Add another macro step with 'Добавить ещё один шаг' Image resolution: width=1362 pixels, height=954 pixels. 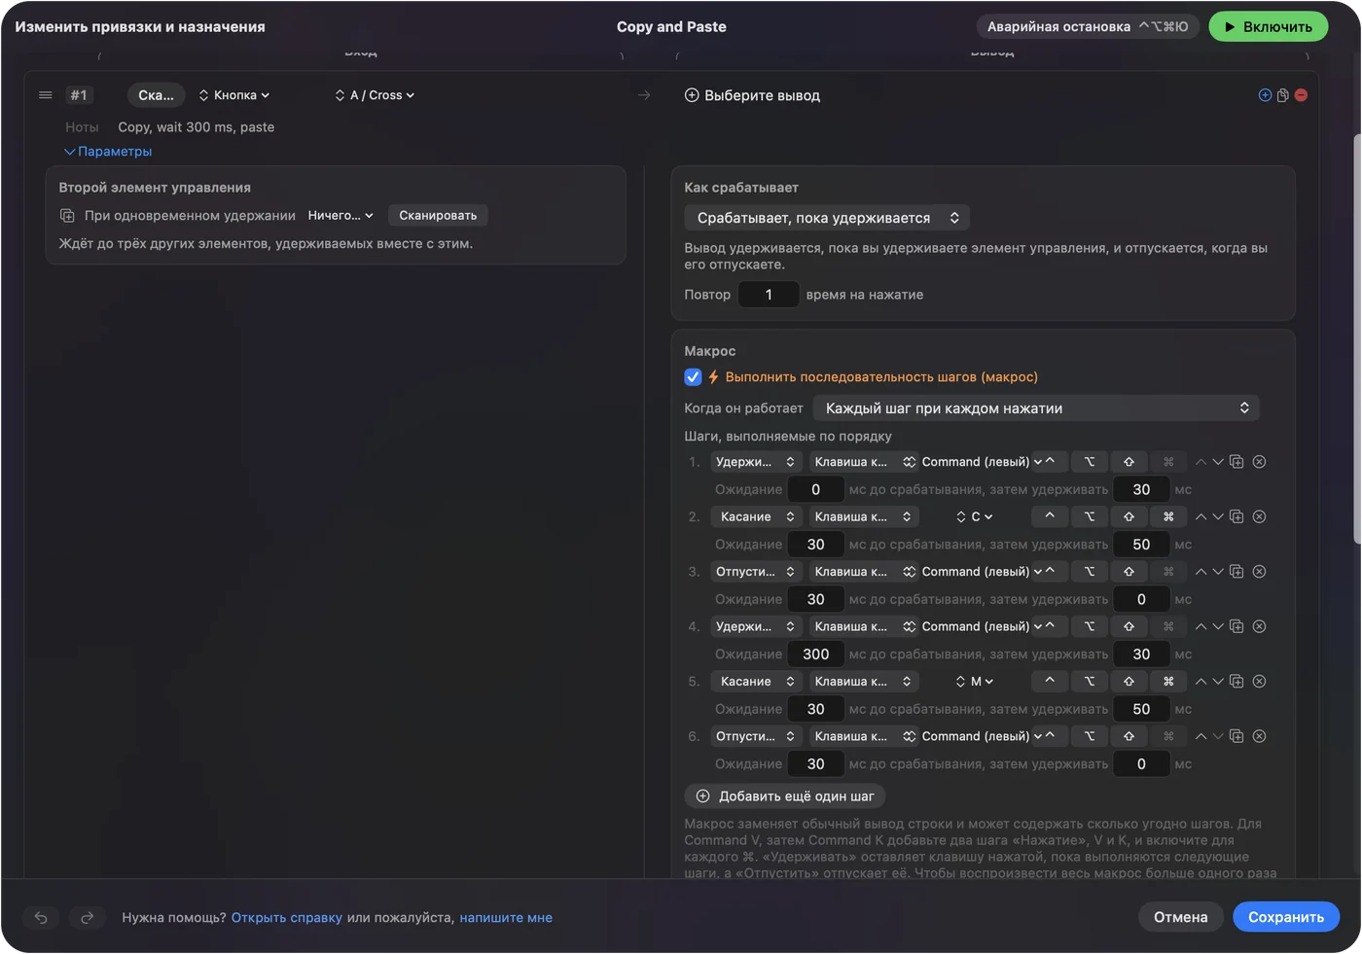click(x=785, y=796)
